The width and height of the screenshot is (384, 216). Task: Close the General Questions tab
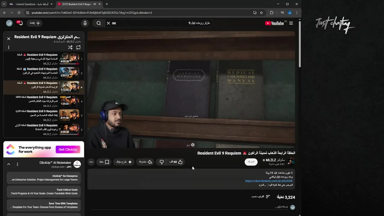pyautogui.click(x=52, y=4)
